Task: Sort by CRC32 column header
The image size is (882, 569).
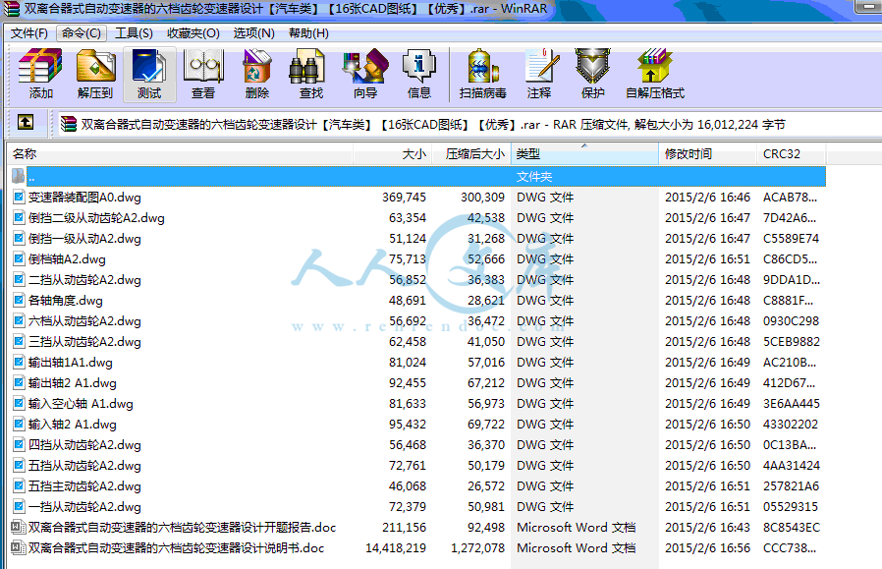Action: [792, 153]
